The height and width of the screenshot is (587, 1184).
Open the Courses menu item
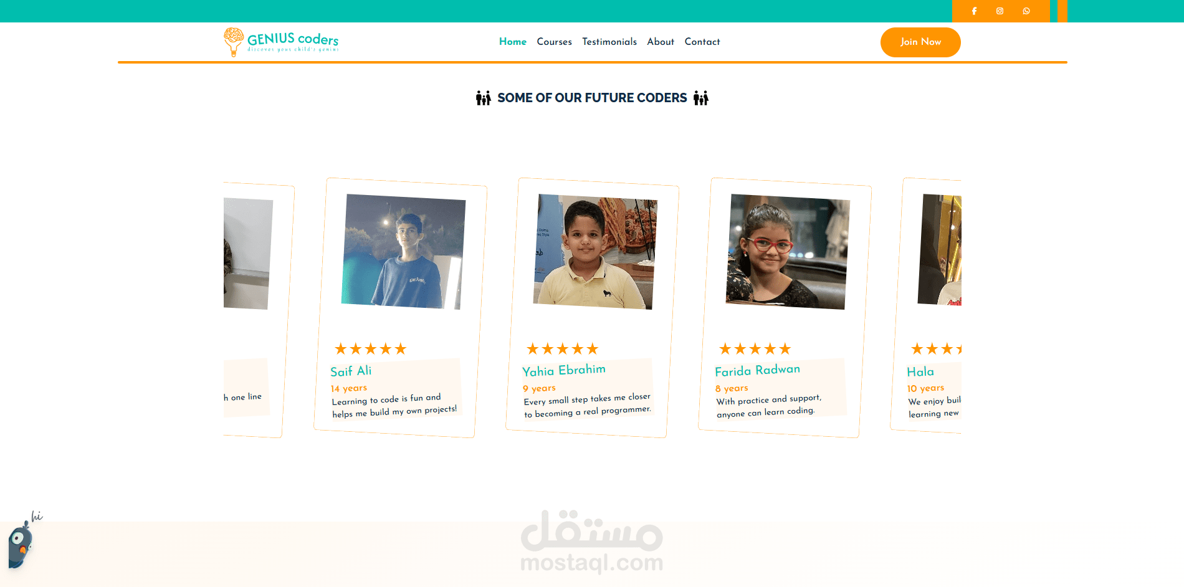pos(554,42)
